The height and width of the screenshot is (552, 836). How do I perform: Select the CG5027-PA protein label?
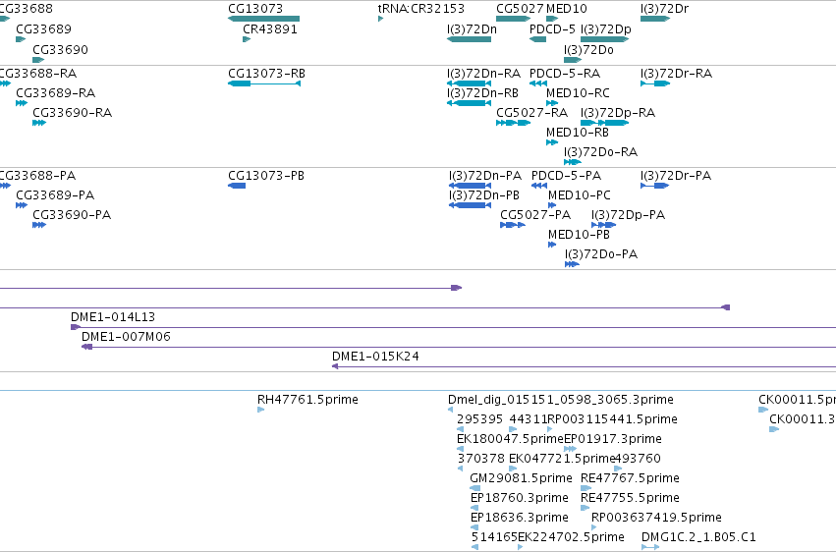click(535, 215)
